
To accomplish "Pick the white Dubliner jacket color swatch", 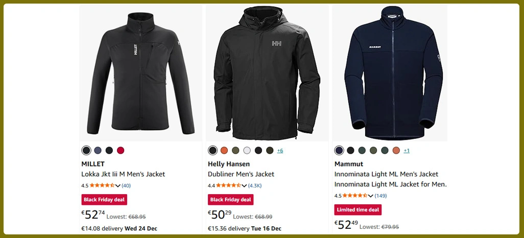I will 247,150.
